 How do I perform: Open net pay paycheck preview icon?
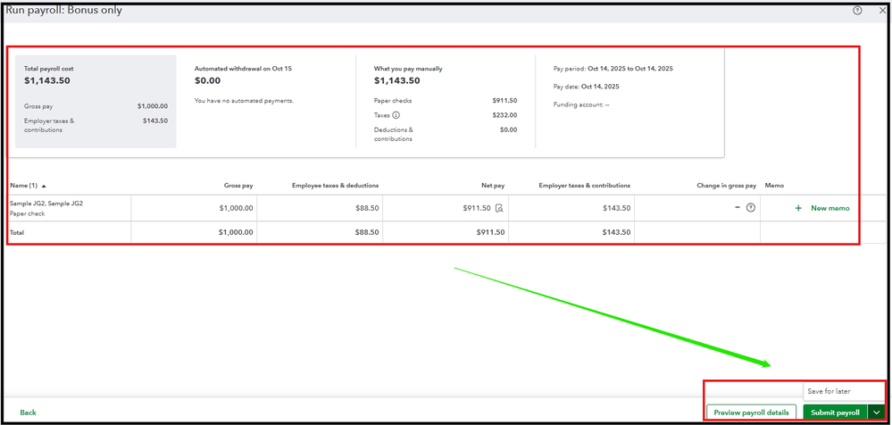coord(499,208)
